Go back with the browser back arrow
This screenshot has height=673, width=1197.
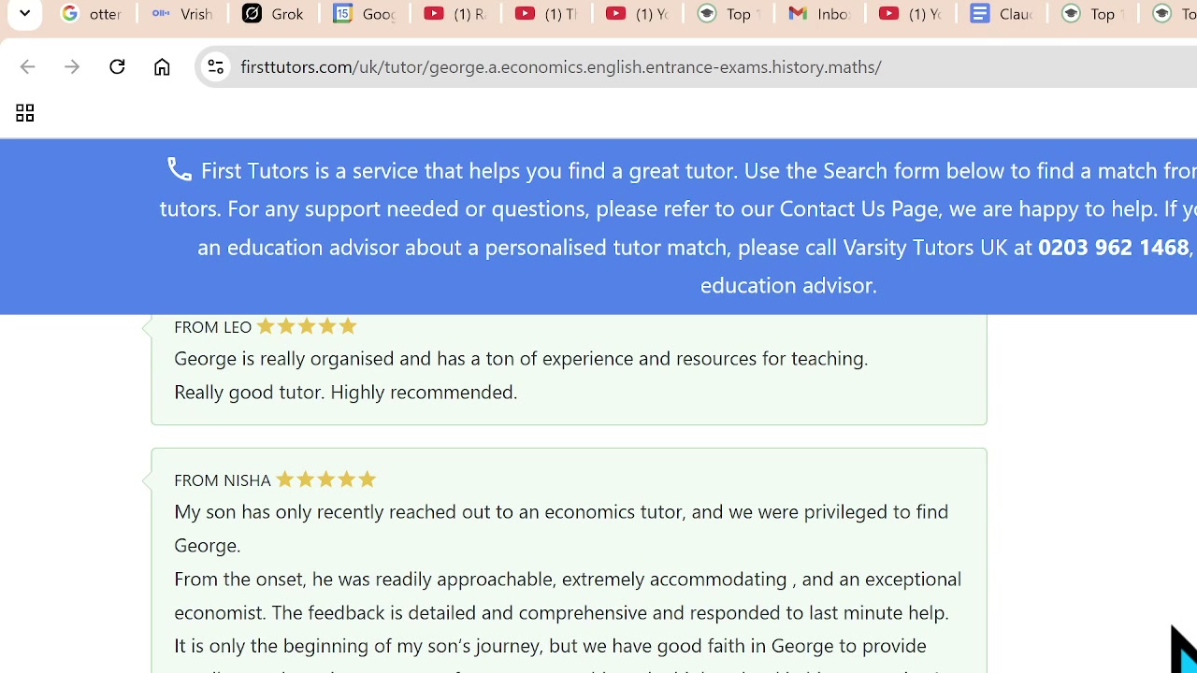(27, 66)
